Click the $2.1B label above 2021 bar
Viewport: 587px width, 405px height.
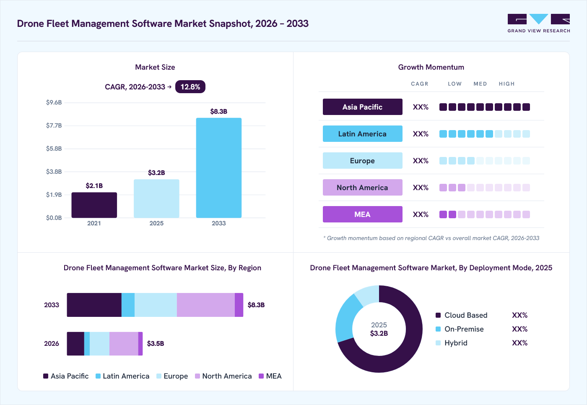pos(94,186)
